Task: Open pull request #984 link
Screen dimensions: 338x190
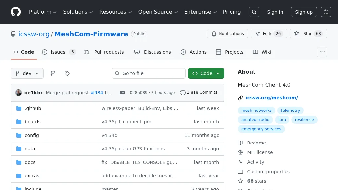Action: click(97, 93)
